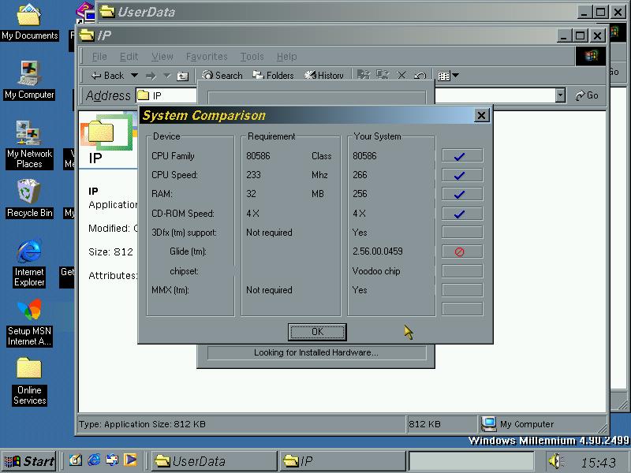
Task: Open the Tools menu
Action: [x=252, y=57]
